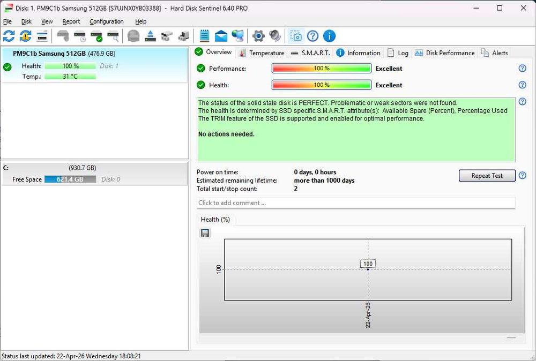Click the blue envelope e-mail icon
The height and width of the screenshot is (361, 536).
pyautogui.click(x=221, y=36)
